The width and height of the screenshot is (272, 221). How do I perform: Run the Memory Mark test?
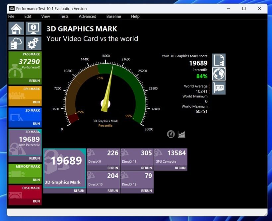[36, 180]
